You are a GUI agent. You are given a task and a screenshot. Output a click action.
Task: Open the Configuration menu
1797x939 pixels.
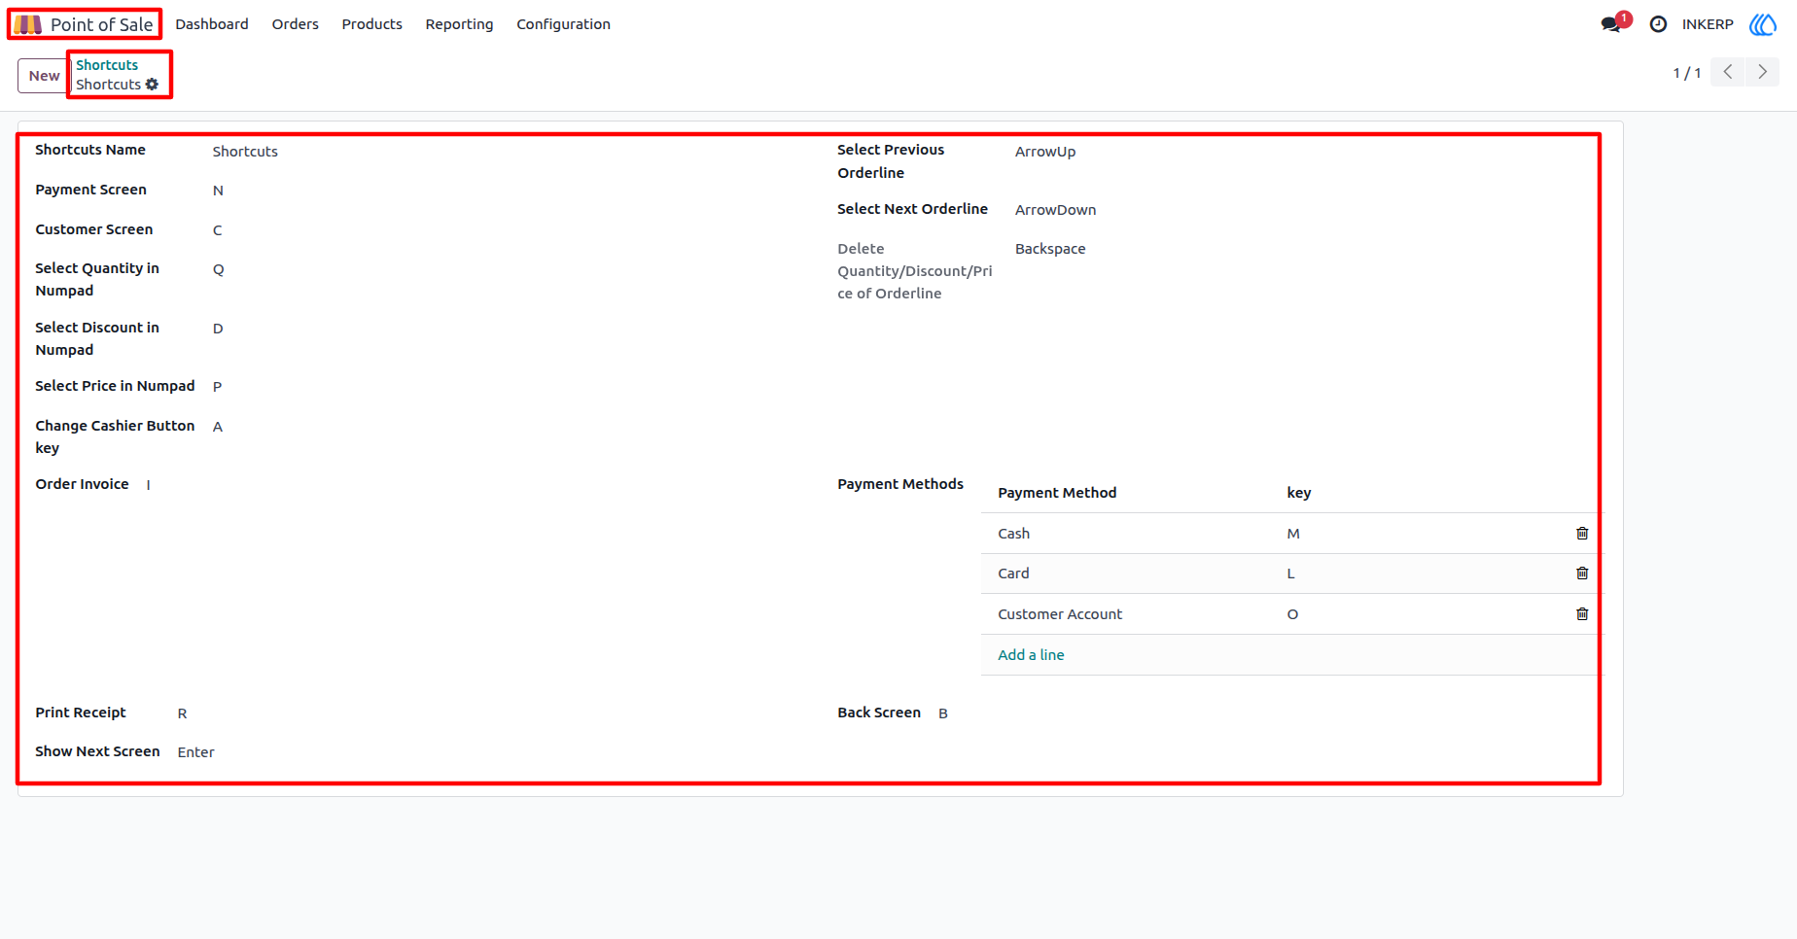[563, 24]
